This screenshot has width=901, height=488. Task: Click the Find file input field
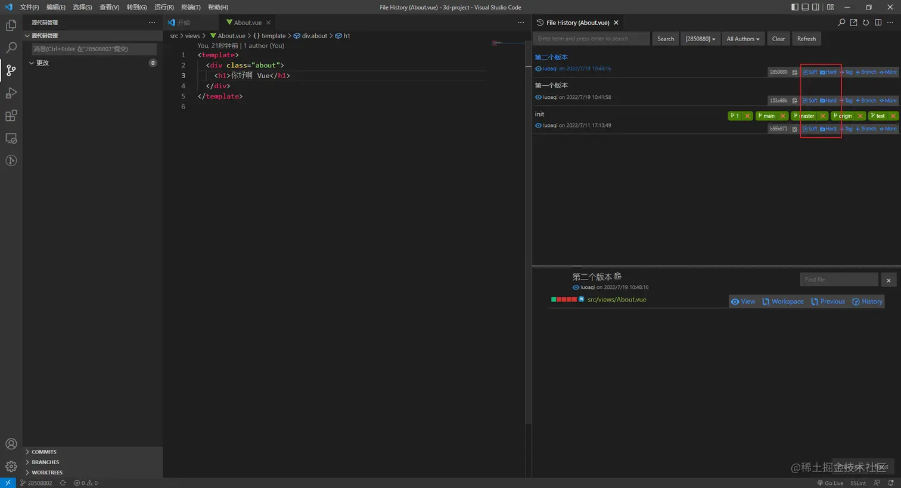[838, 279]
